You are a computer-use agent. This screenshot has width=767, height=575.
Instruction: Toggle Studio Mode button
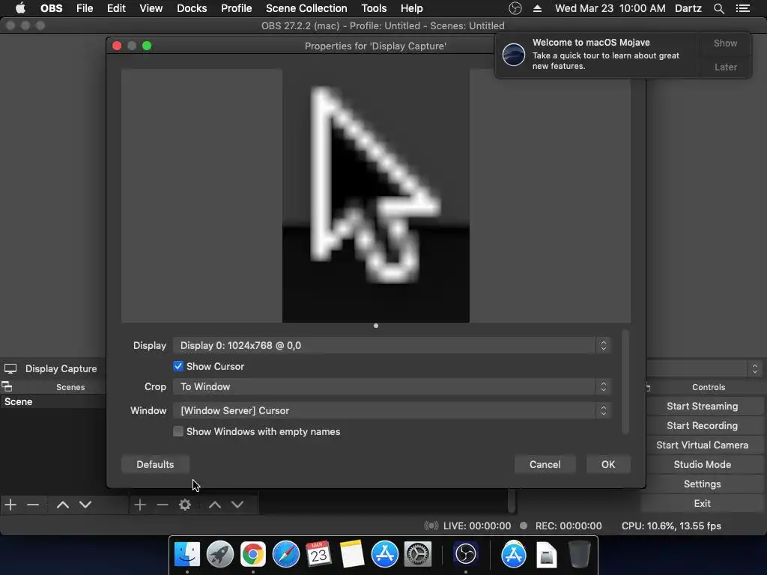click(702, 465)
